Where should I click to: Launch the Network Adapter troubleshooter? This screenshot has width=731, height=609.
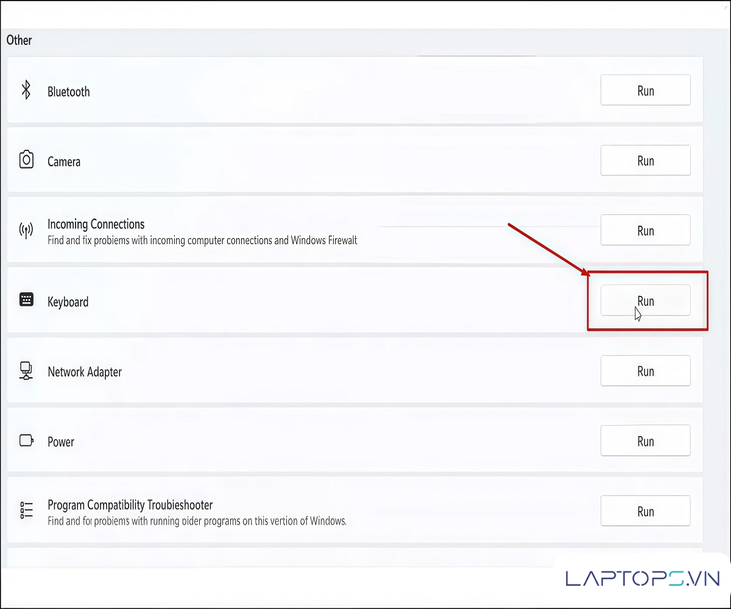pos(645,371)
